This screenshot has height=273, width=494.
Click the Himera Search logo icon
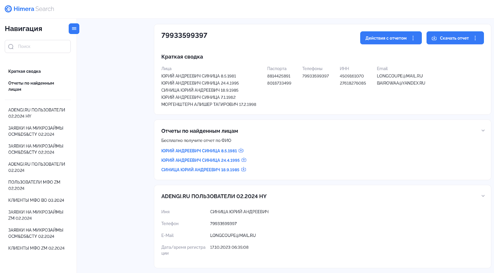(8, 9)
